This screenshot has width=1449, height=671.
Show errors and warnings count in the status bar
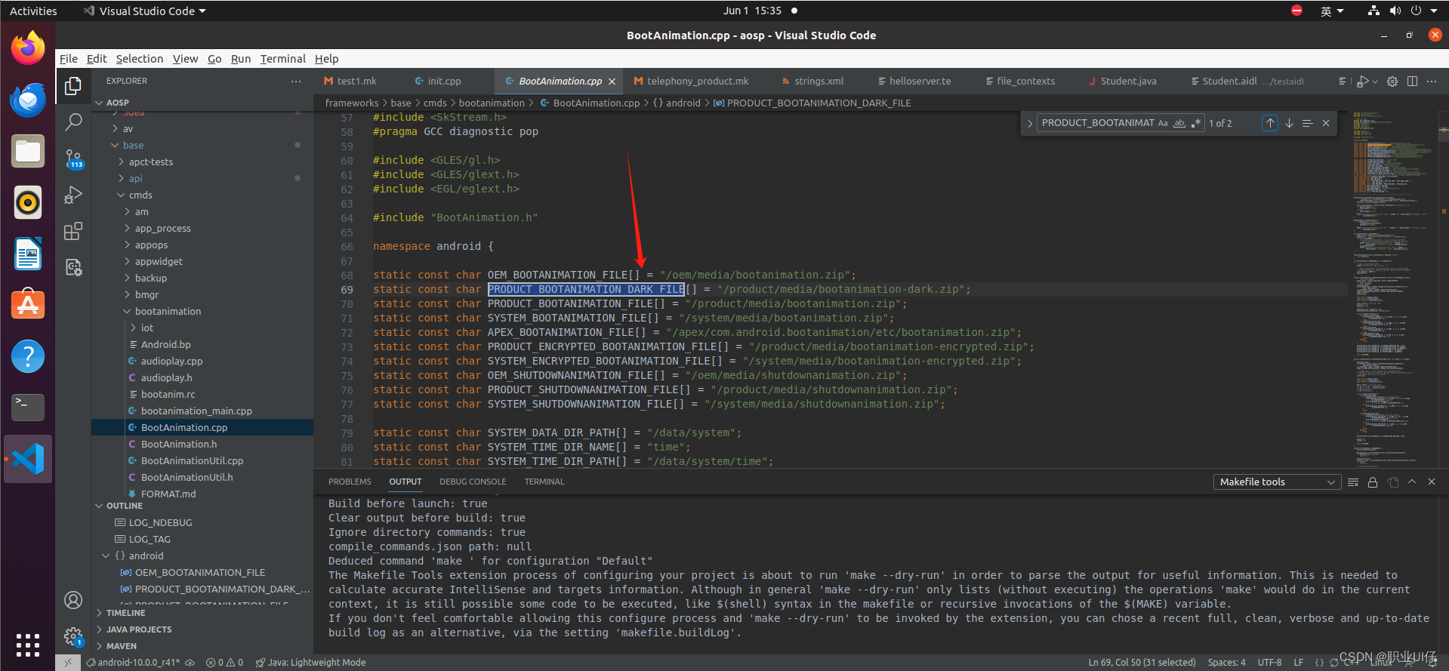(x=224, y=663)
